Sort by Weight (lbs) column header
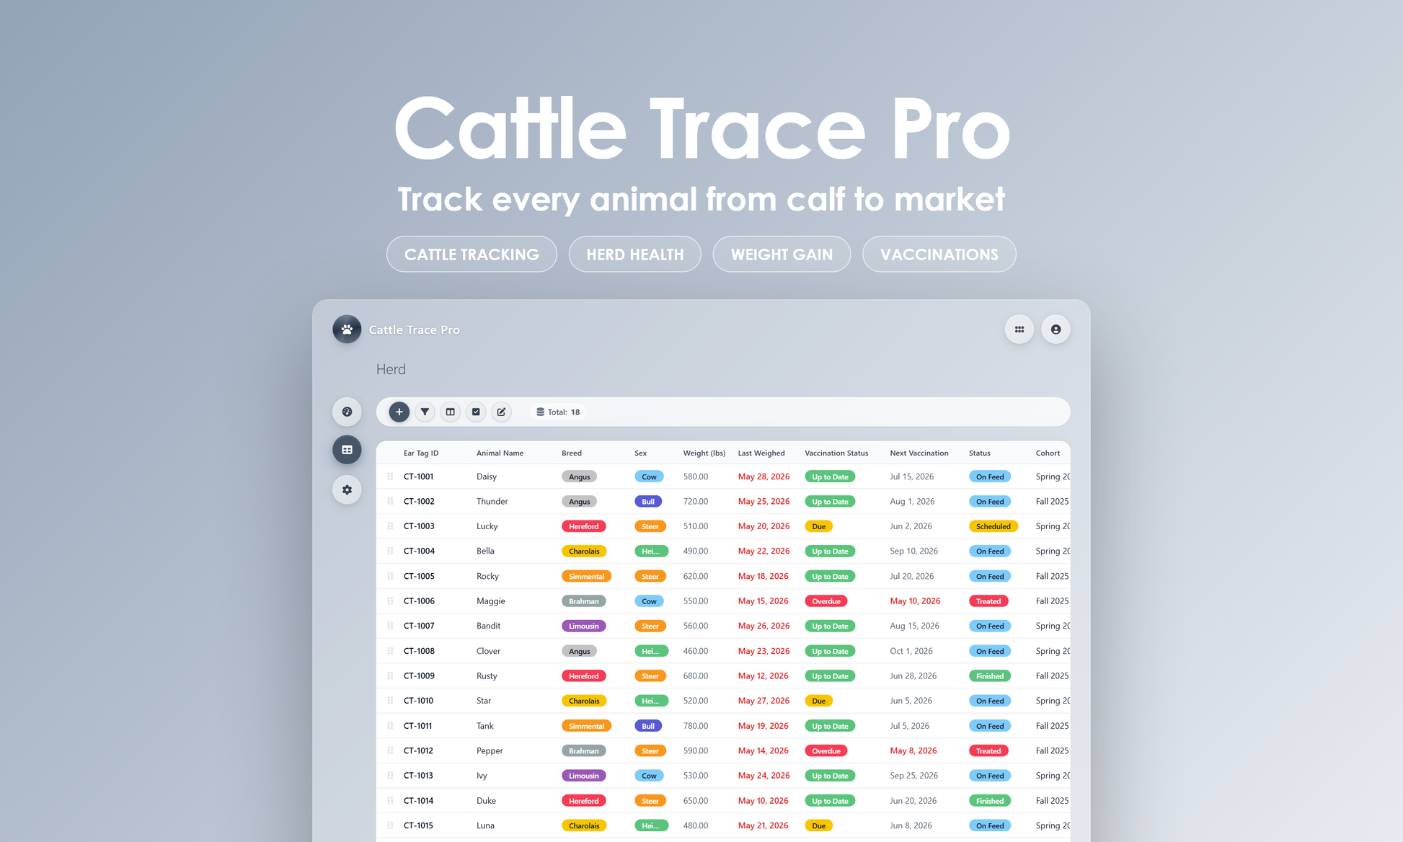Image resolution: width=1403 pixels, height=842 pixels. 704,453
